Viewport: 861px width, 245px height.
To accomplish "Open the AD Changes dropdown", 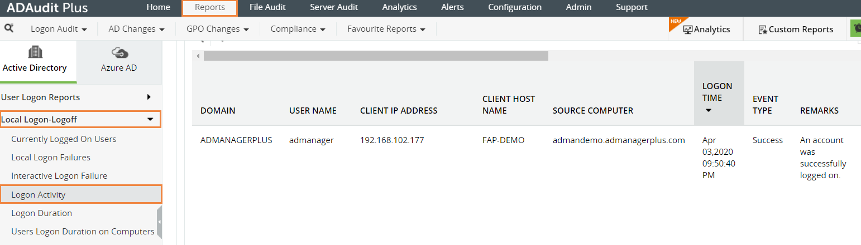I will coord(136,29).
